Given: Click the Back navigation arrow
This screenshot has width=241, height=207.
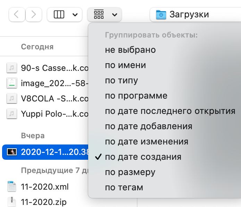Looking at the screenshot, I should 17,15.
